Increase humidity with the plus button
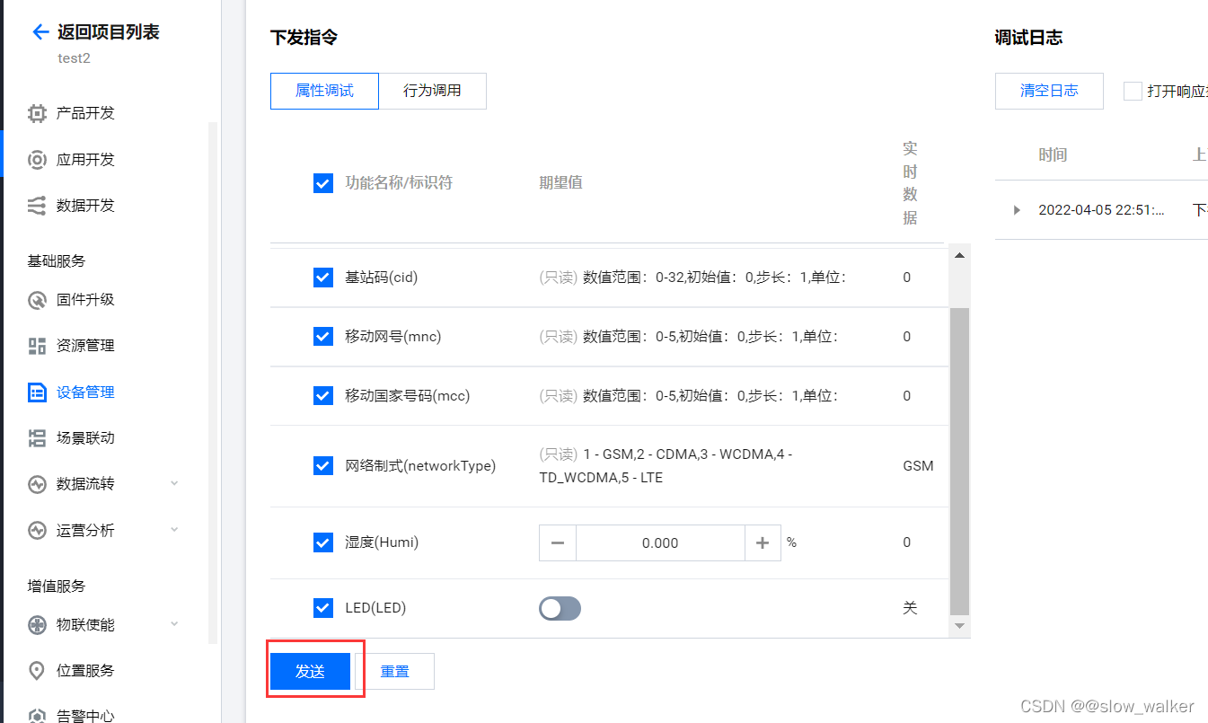 click(x=763, y=543)
